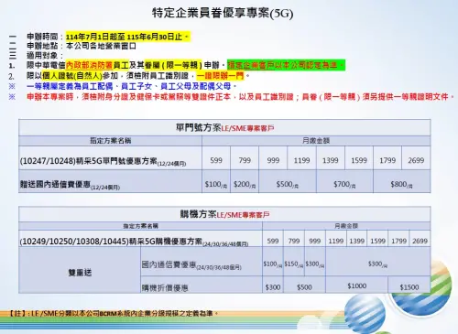Click the red note beginning "申辦本專案時"
The width and height of the screenshot is (458, 334).
pos(240,97)
